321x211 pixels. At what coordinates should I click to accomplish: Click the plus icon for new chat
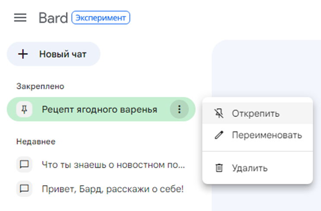pyautogui.click(x=23, y=54)
